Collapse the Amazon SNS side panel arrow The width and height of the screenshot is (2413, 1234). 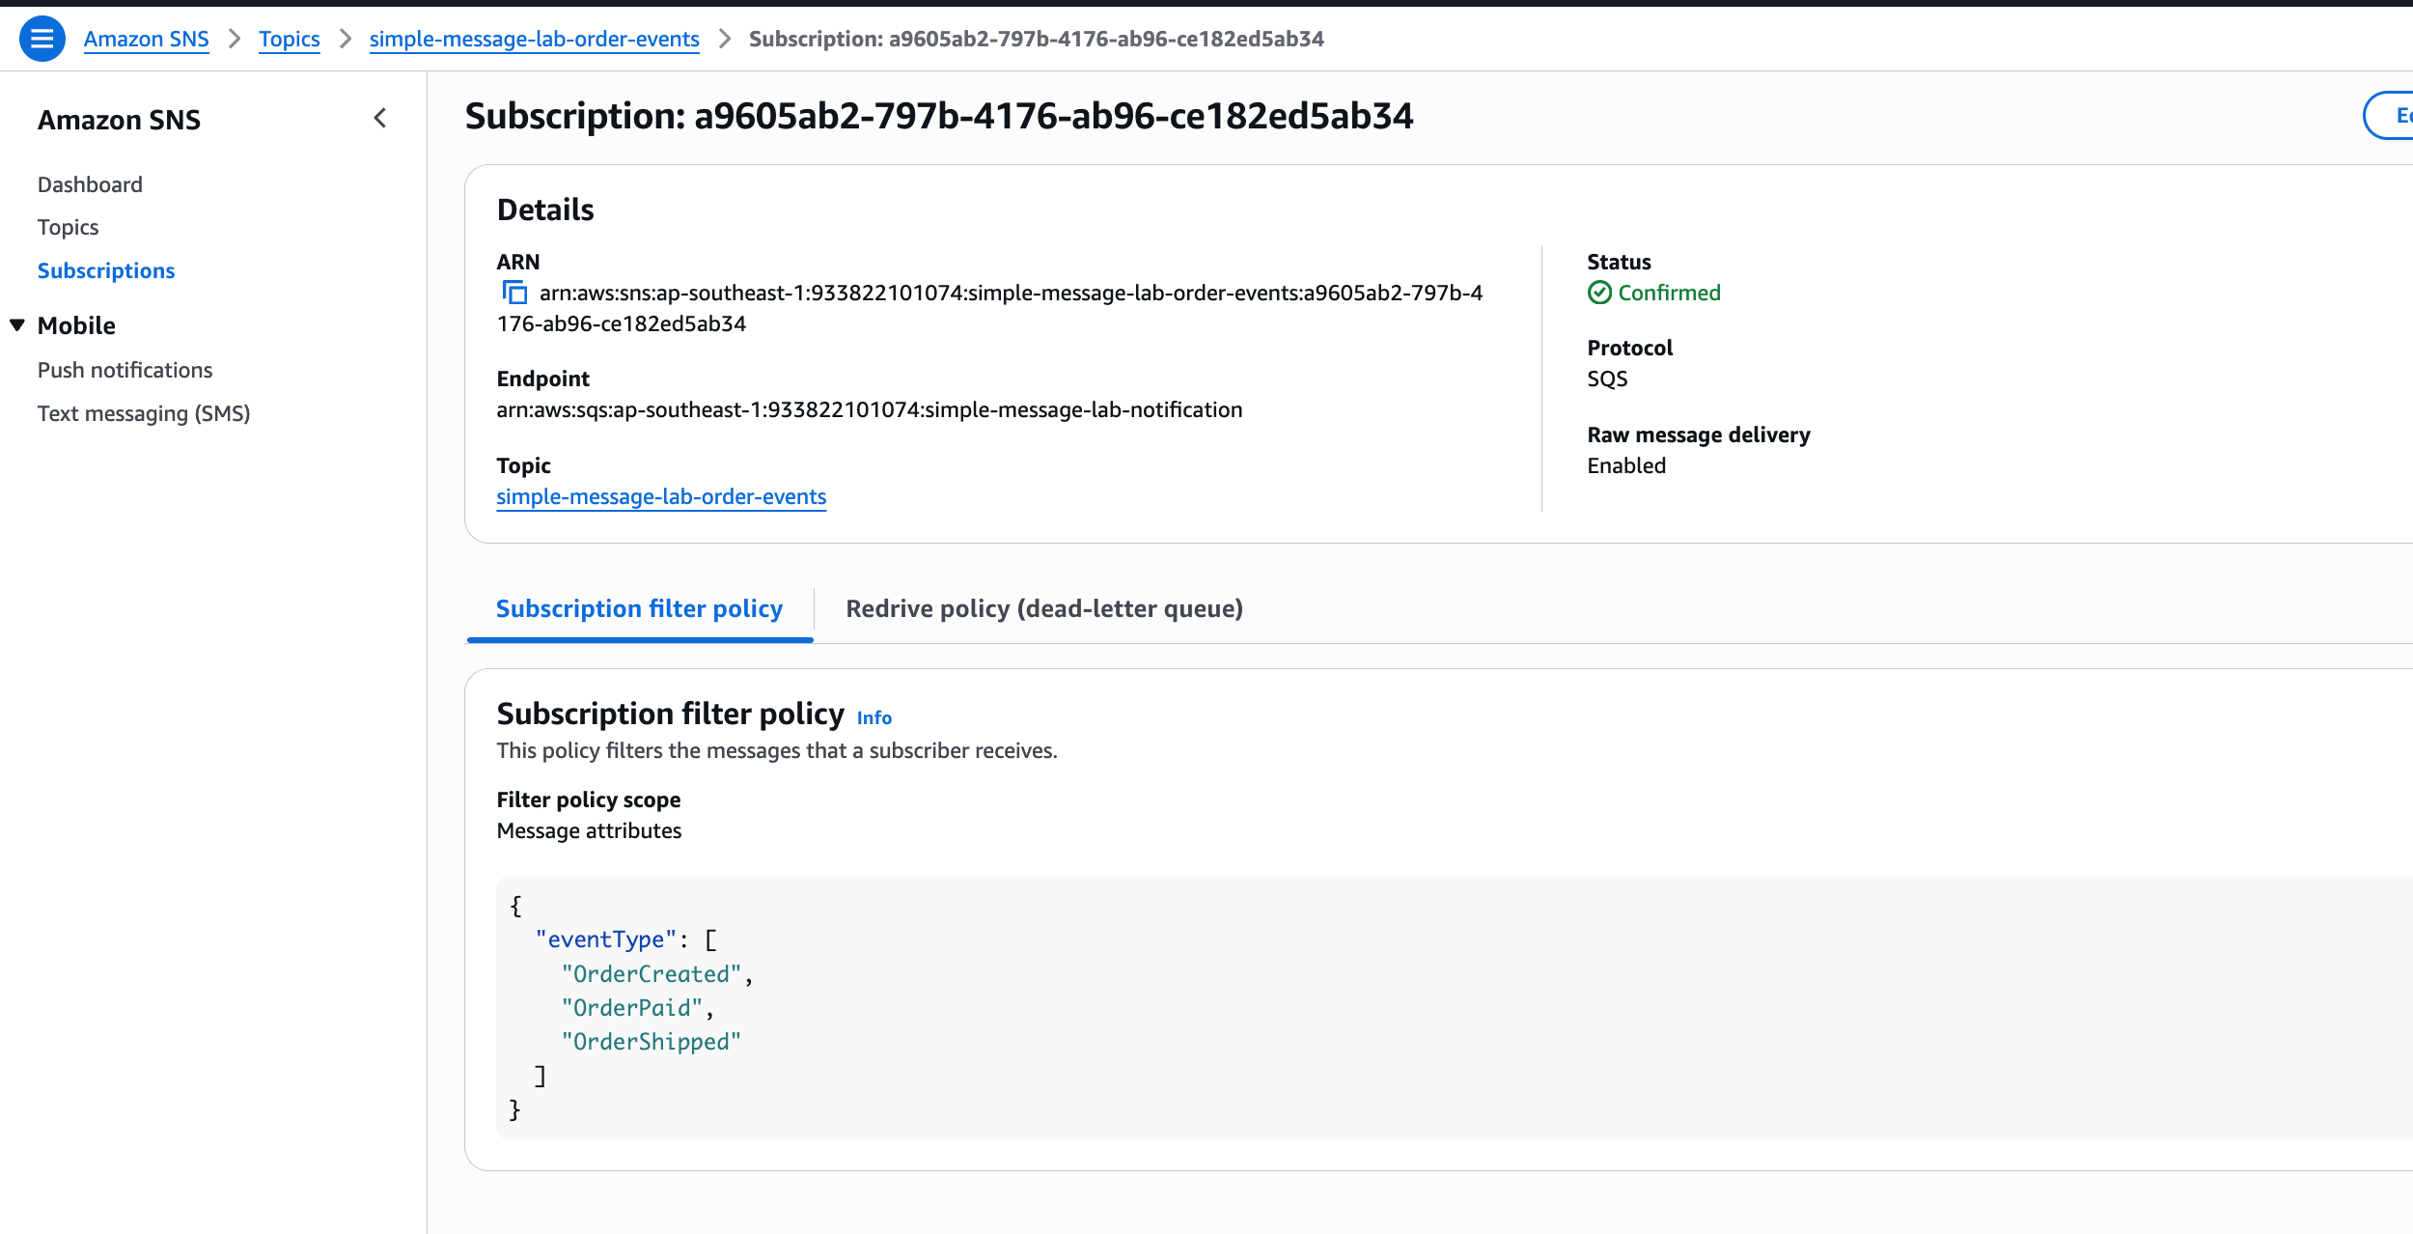coord(380,119)
